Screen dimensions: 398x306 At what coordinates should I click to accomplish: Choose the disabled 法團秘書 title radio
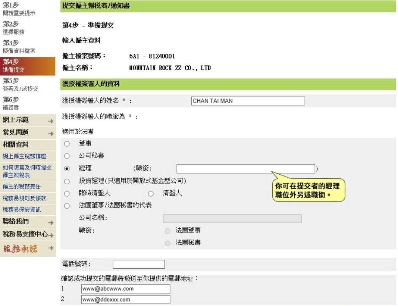pos(167,243)
